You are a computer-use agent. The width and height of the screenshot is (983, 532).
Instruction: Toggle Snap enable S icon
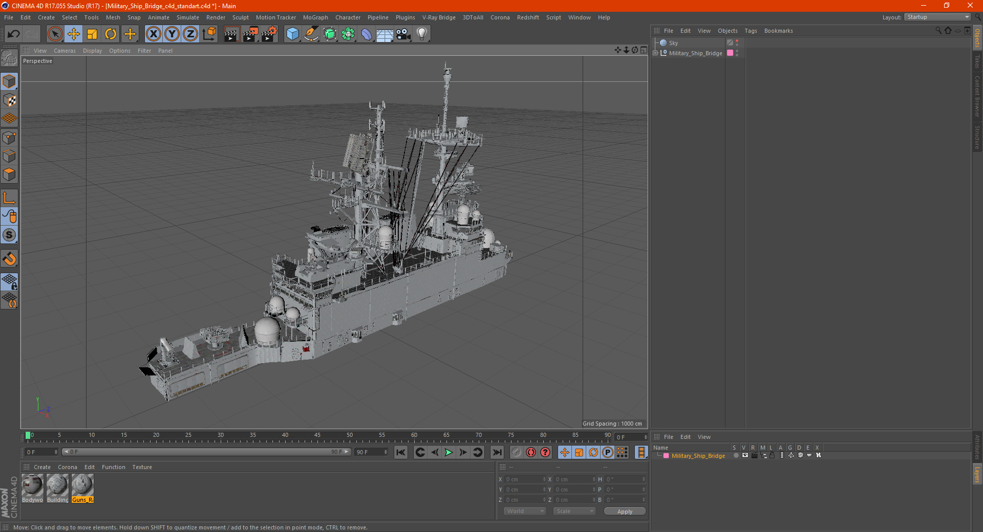coord(9,235)
